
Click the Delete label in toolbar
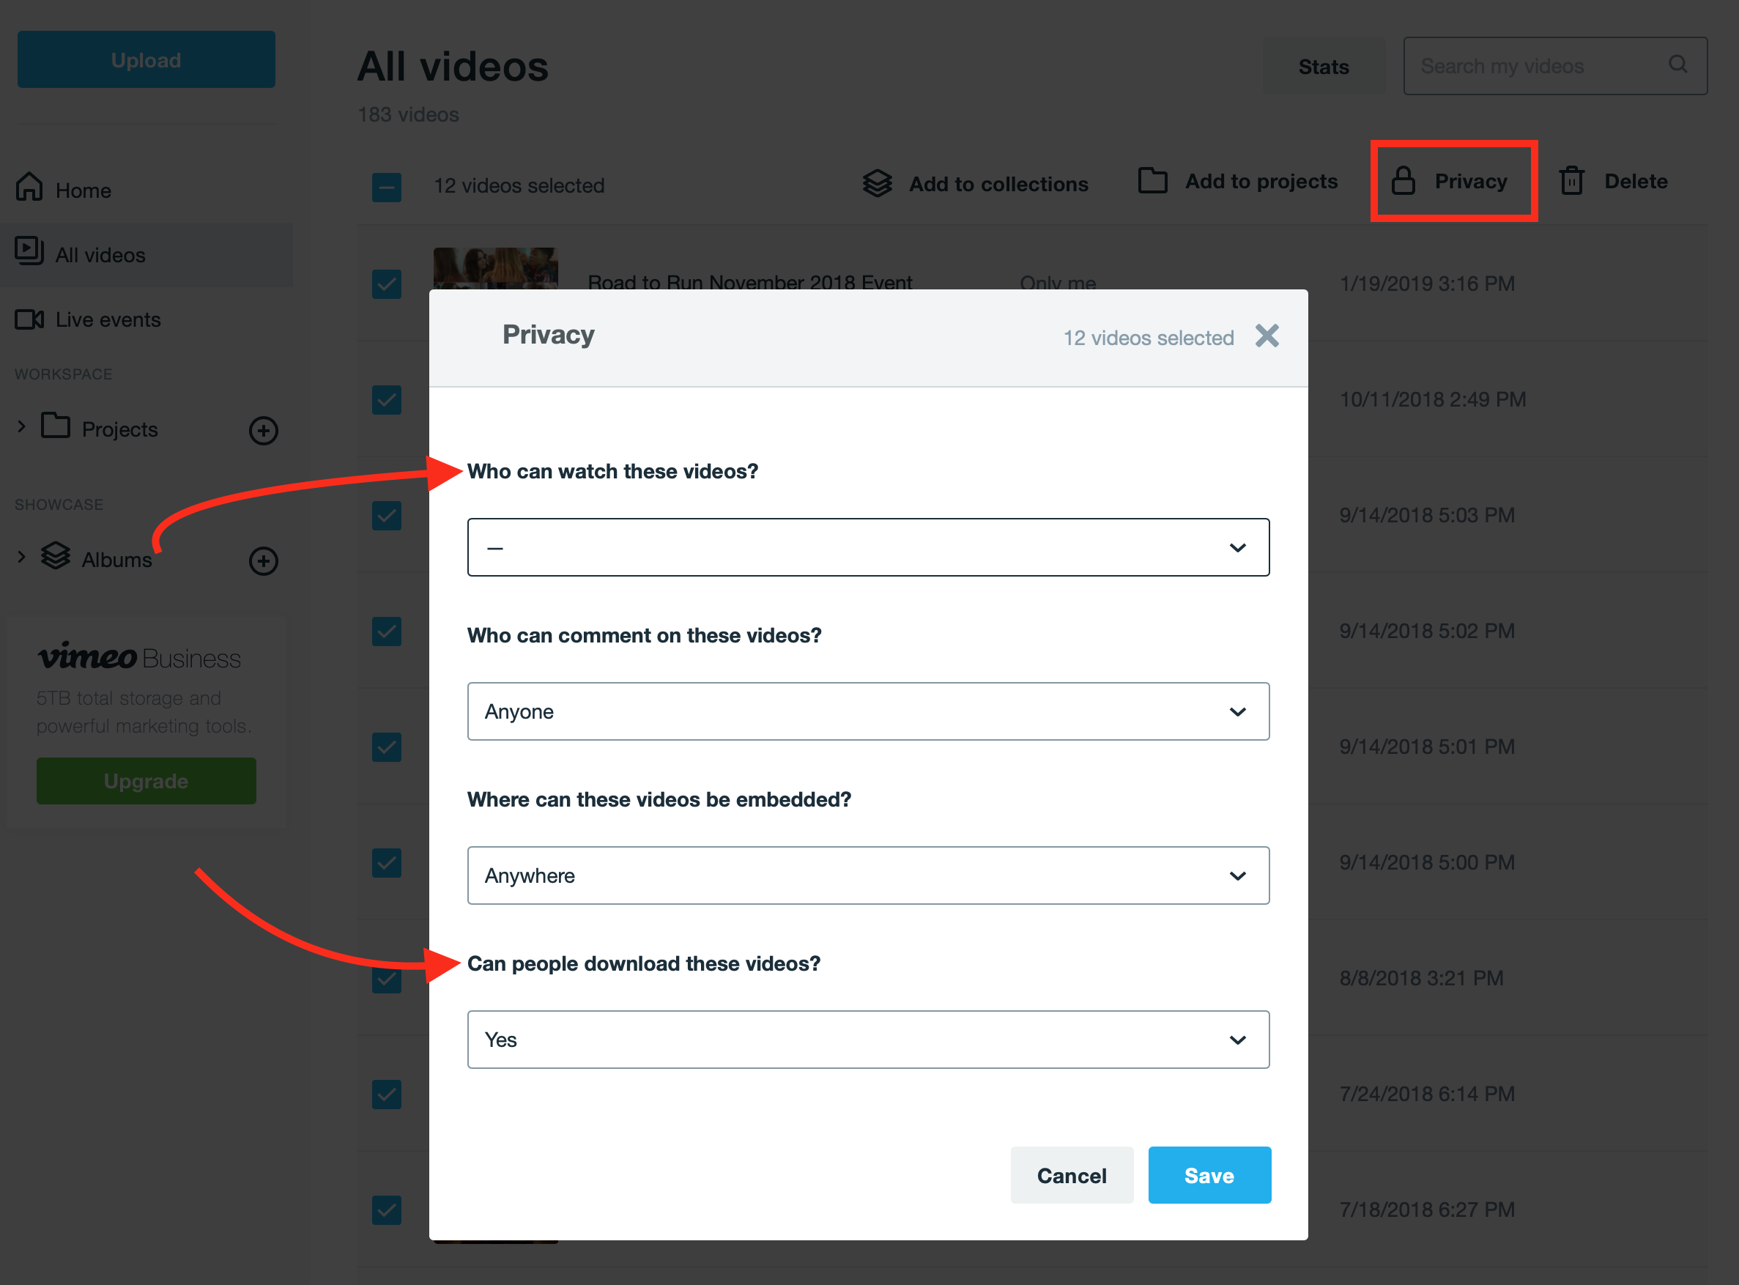pyautogui.click(x=1636, y=182)
